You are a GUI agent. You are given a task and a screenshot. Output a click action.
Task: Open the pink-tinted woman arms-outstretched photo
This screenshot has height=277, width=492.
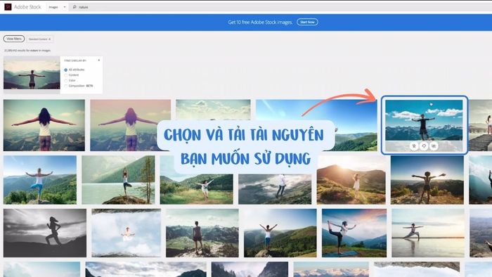click(x=130, y=125)
